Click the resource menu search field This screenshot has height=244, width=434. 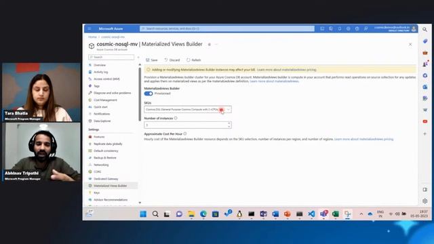click(x=111, y=57)
